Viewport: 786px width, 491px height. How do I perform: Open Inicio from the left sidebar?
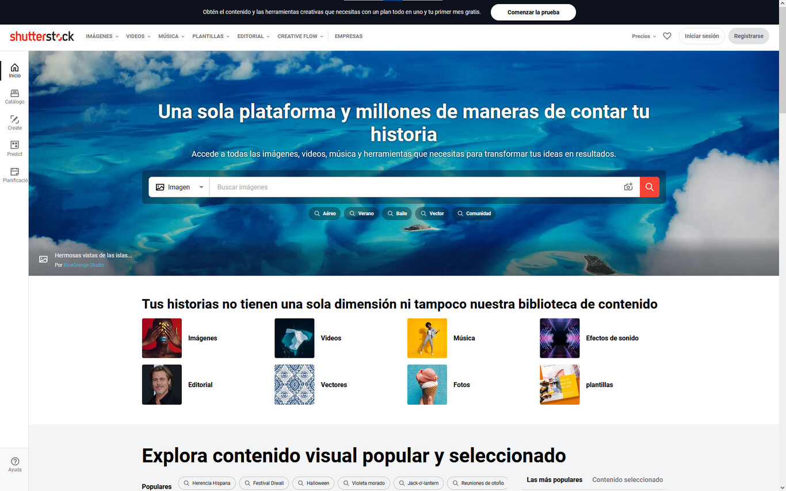[14, 70]
